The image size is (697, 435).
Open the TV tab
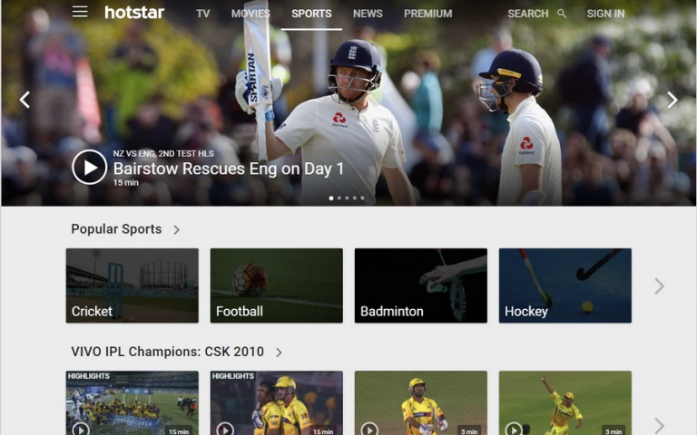click(x=202, y=14)
